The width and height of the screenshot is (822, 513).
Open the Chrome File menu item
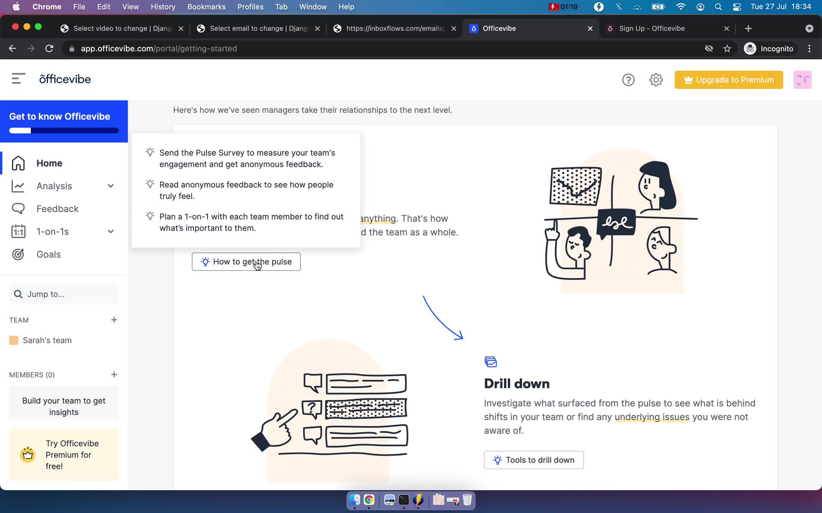(79, 6)
